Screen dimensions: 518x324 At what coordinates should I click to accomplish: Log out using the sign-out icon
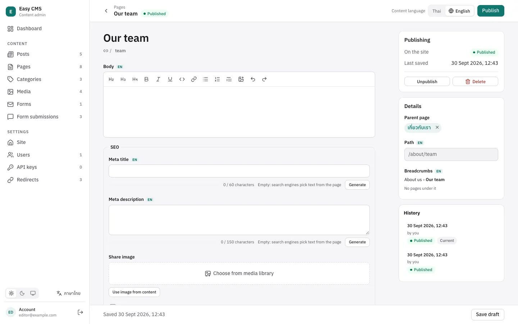[x=81, y=312]
